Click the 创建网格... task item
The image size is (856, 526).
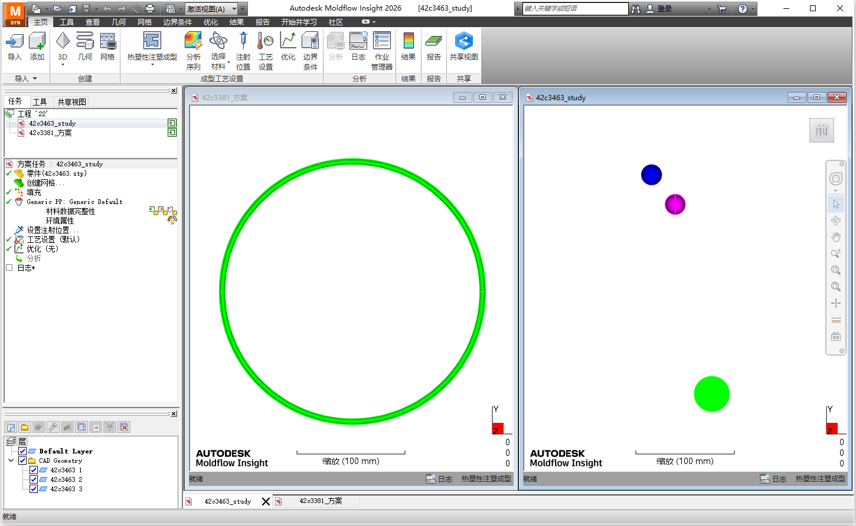45,183
